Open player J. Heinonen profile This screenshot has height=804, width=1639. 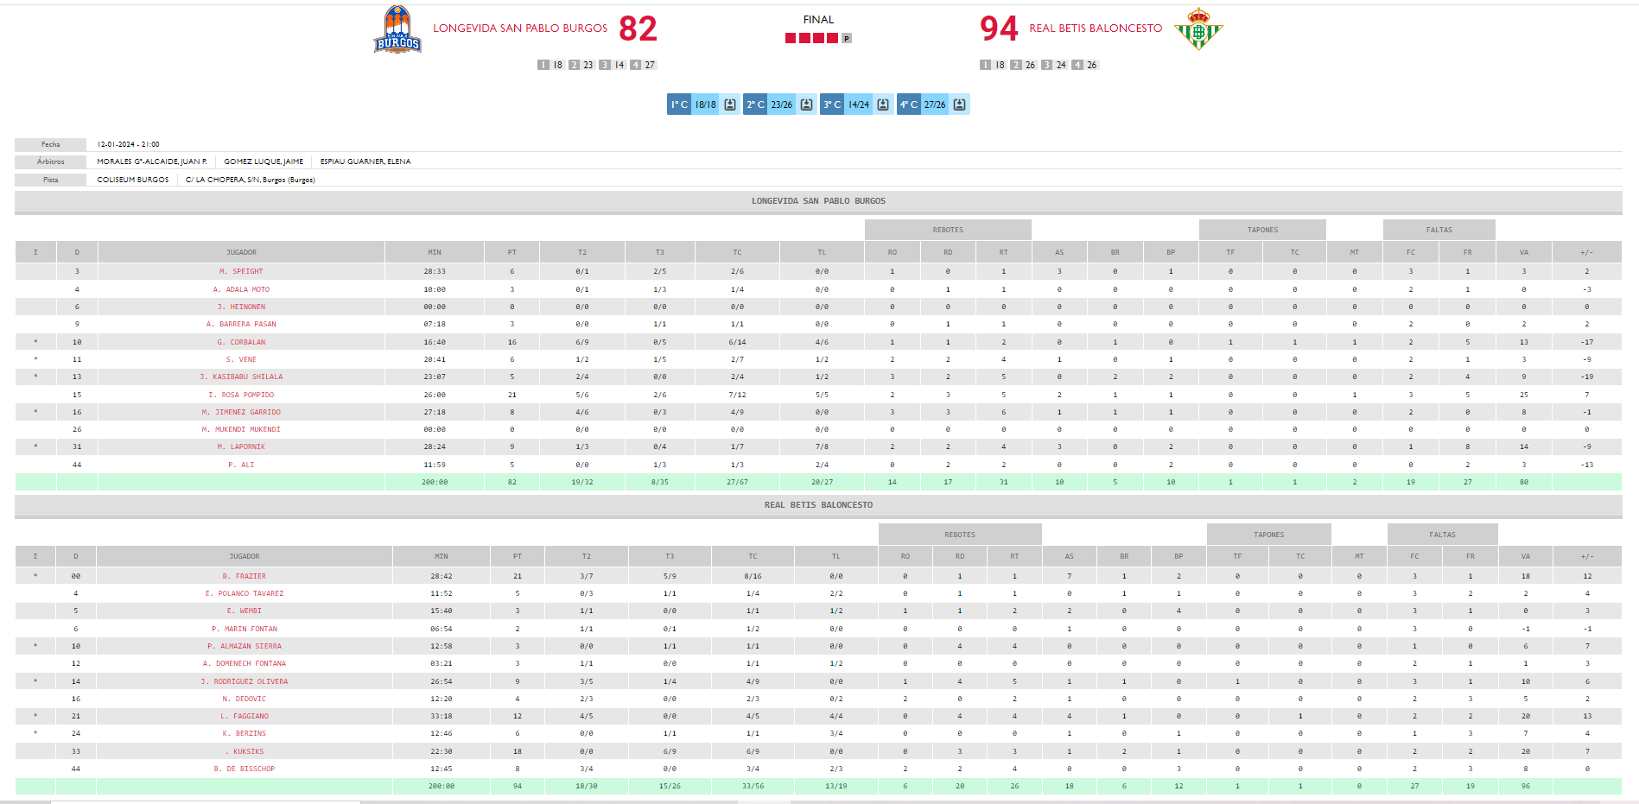click(241, 307)
